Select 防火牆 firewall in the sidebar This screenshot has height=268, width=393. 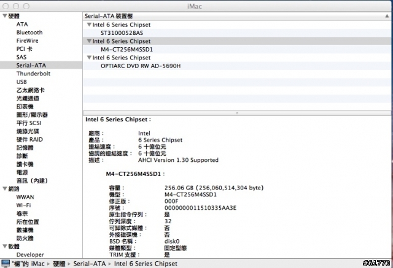[25, 238]
